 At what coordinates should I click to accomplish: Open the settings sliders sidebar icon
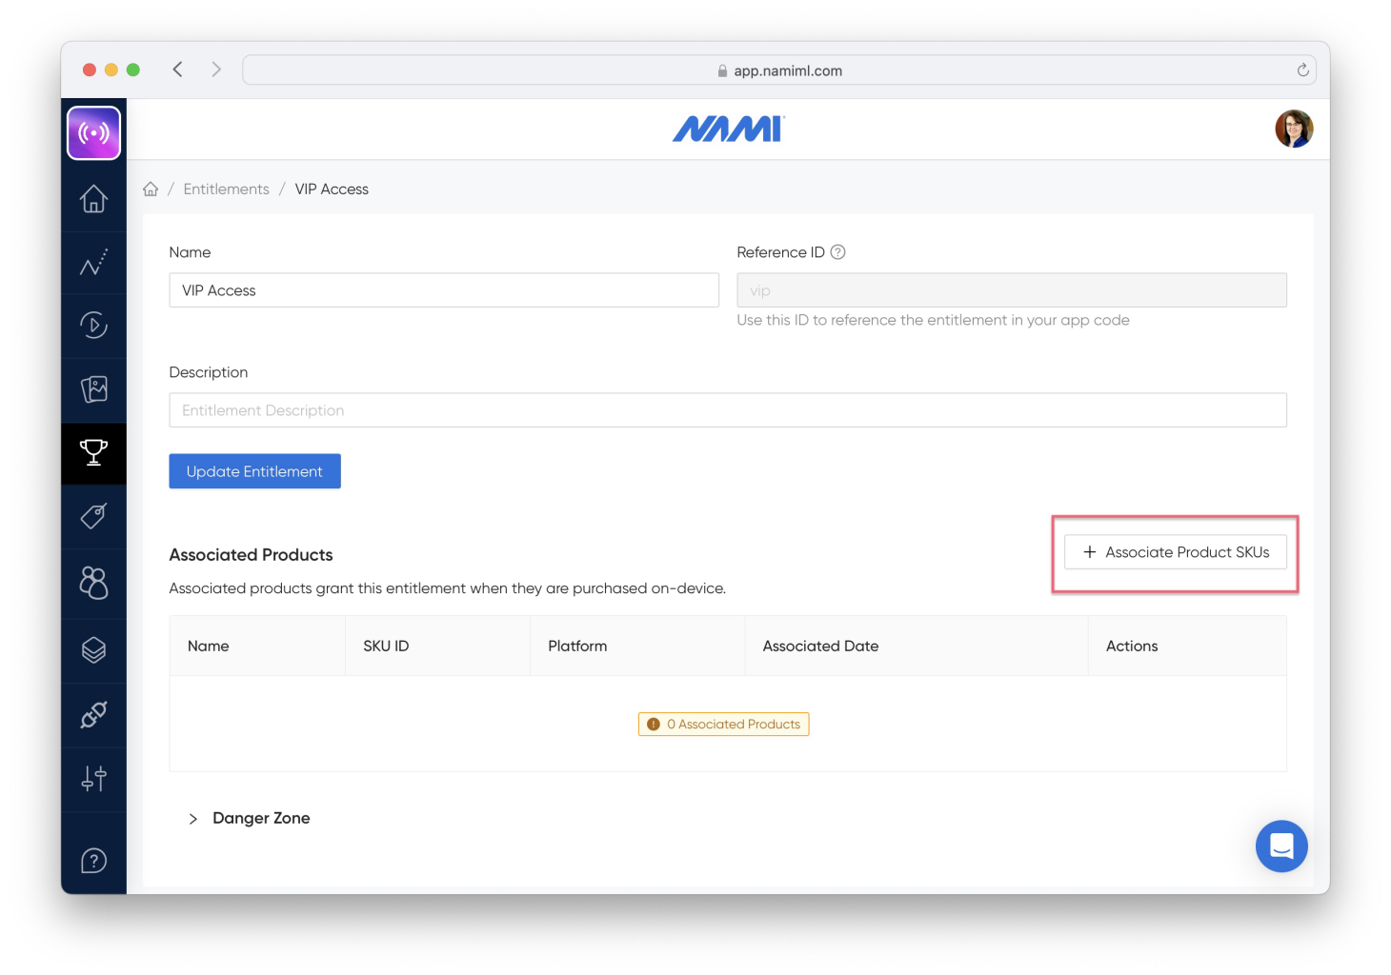(x=93, y=779)
